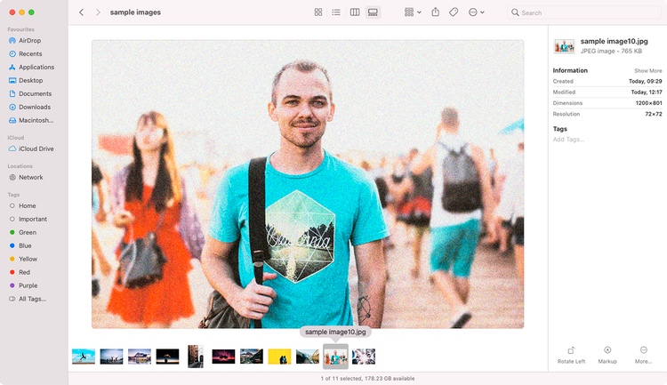Open the Share icon
The width and height of the screenshot is (667, 385).
(x=435, y=12)
